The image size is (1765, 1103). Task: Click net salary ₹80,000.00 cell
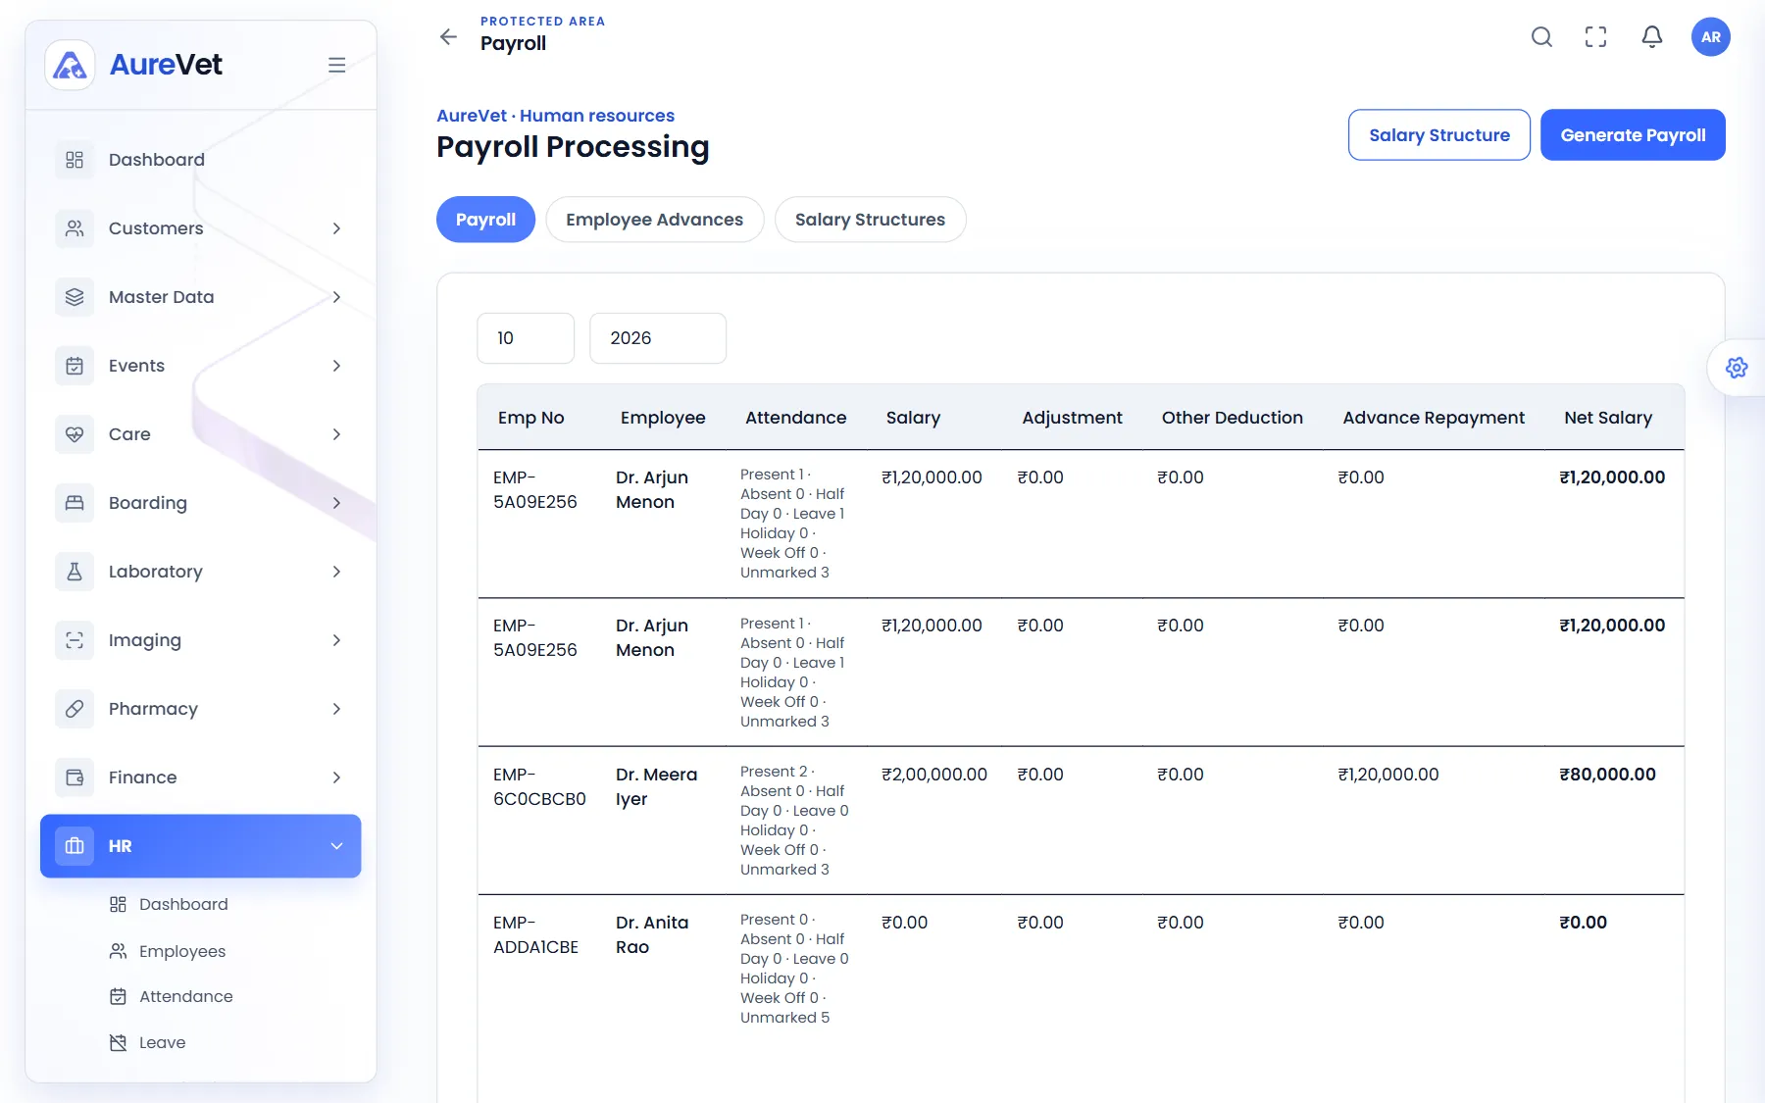click(x=1607, y=775)
